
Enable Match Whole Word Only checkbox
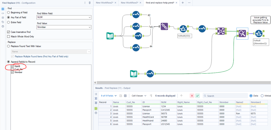coord(8,36)
